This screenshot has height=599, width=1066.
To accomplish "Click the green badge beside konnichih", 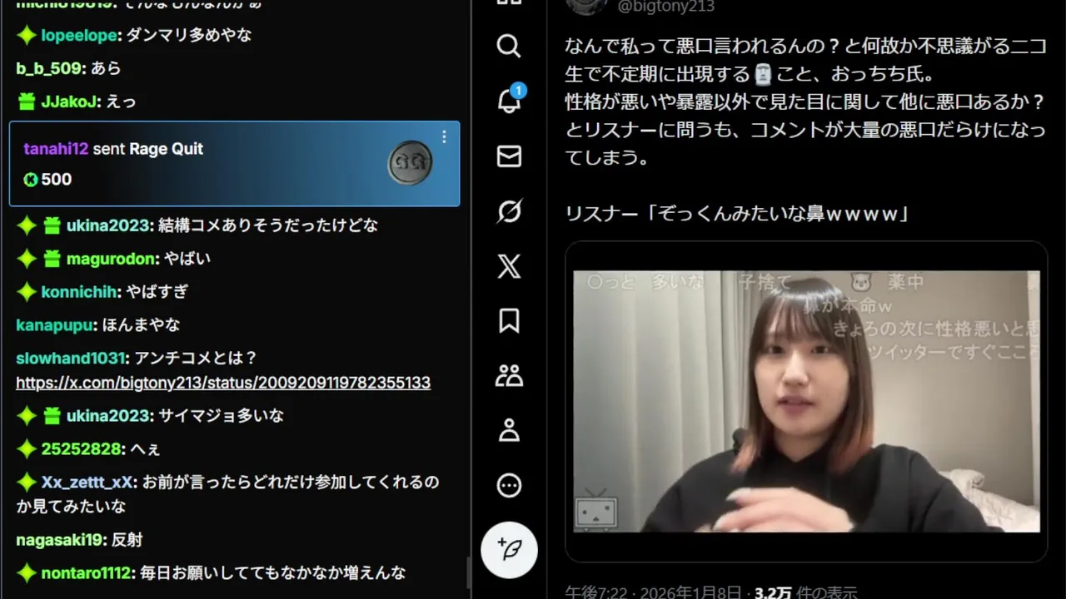I will tap(27, 292).
